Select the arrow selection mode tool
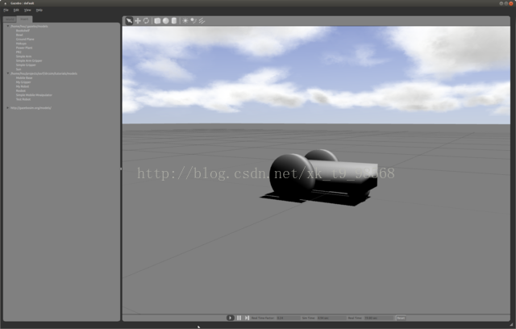Screen dimensions: 516x329 point(129,21)
